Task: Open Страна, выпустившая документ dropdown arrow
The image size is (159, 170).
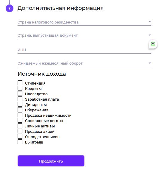Action: 150,35
